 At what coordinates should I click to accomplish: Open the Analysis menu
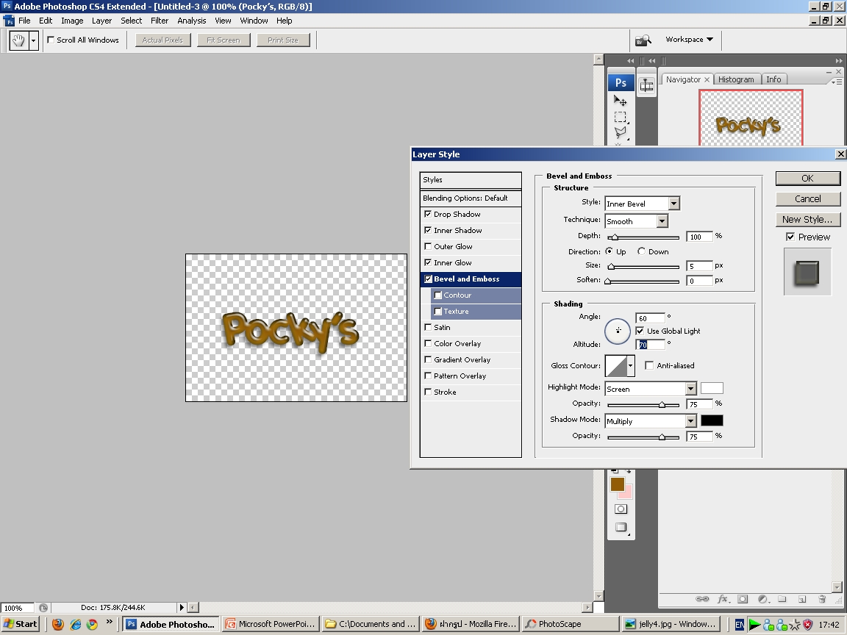tap(192, 21)
